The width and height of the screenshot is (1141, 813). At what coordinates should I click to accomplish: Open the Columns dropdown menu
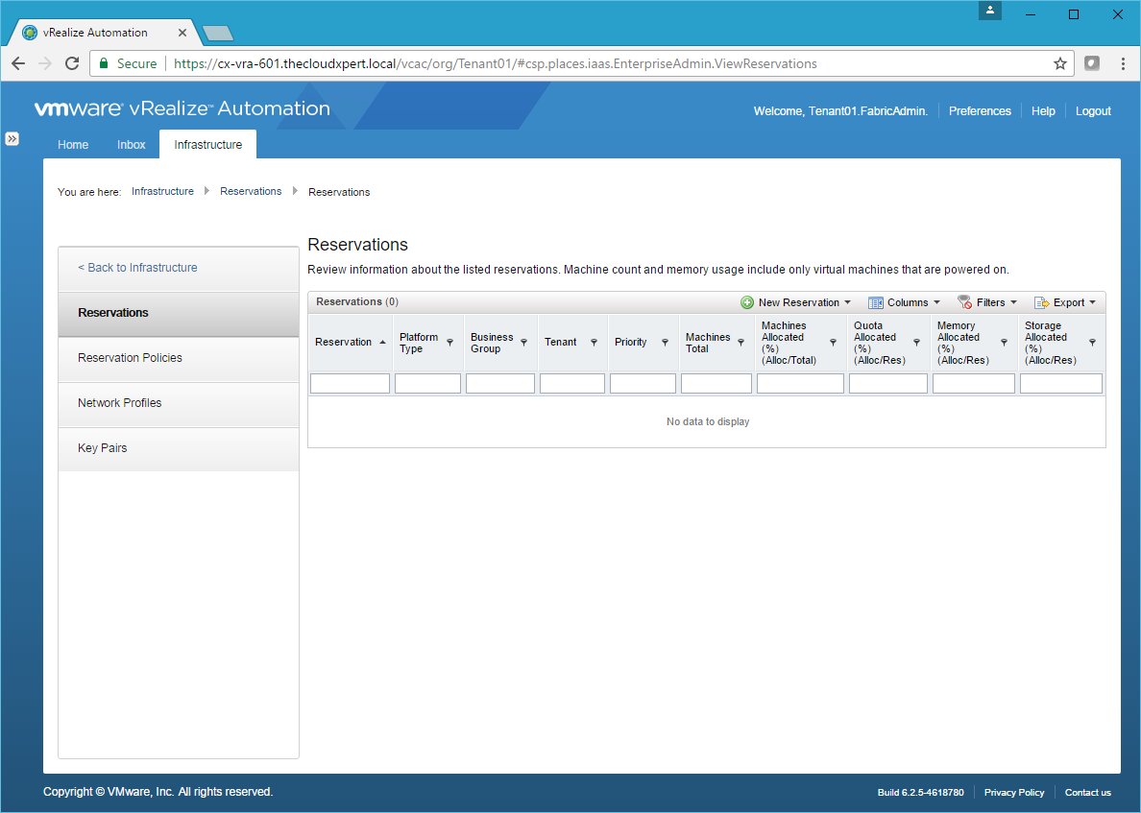click(x=905, y=302)
